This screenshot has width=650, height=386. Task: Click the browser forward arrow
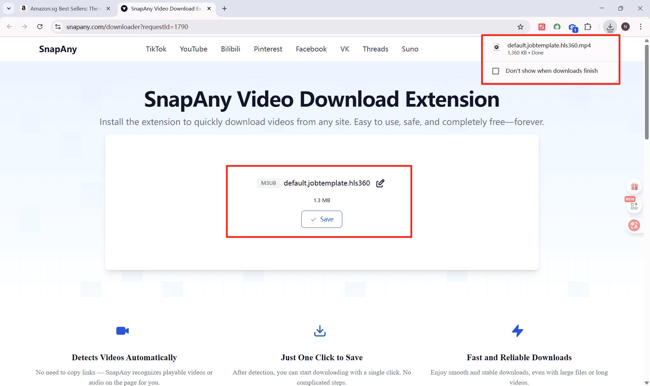pyautogui.click(x=24, y=27)
